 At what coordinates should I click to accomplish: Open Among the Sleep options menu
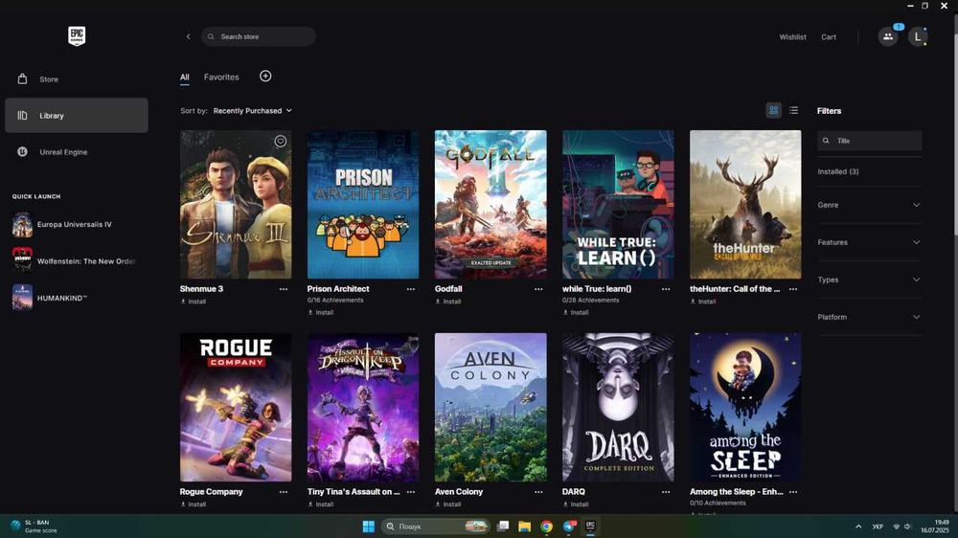793,492
